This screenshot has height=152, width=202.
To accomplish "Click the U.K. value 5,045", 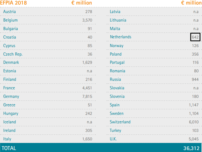I will pos(194,139).
